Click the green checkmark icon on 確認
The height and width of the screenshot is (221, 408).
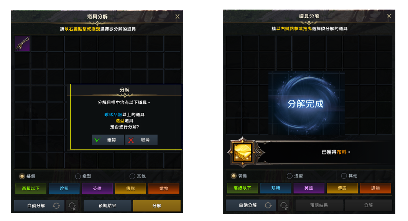click(97, 140)
